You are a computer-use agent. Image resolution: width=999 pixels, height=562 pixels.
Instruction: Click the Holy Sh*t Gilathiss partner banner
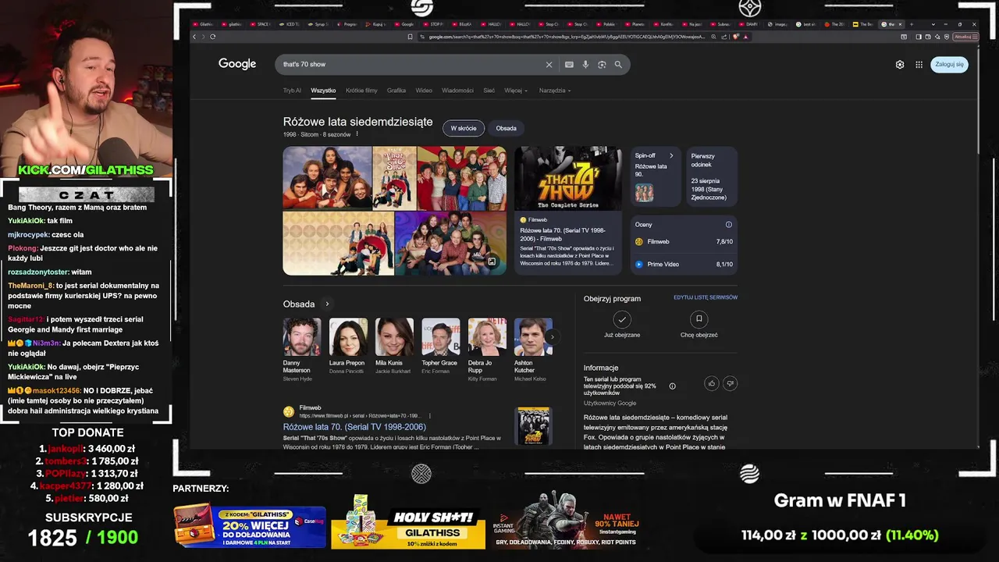pyautogui.click(x=408, y=522)
